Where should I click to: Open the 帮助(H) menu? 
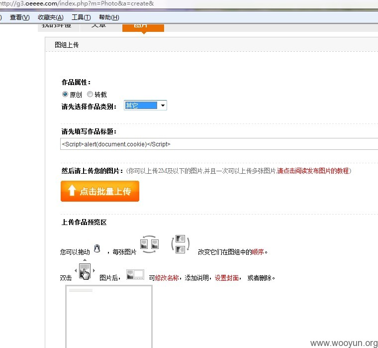[109, 17]
